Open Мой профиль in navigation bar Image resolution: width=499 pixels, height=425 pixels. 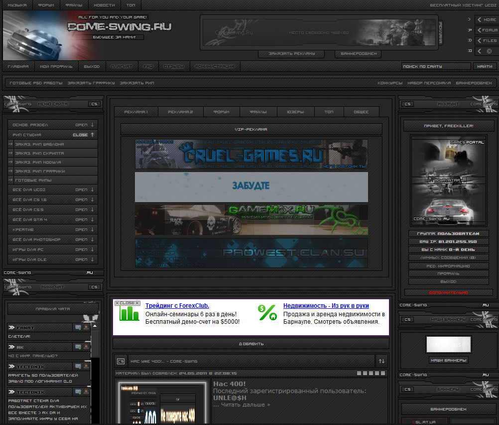click(x=56, y=66)
